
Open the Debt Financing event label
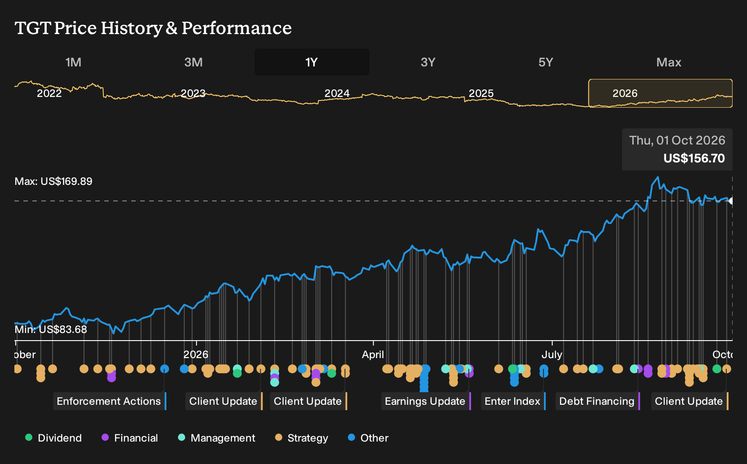tap(597, 401)
